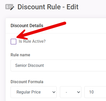Click the 'Rule name' field label
The height and width of the screenshot is (101, 106).
click(x=20, y=55)
